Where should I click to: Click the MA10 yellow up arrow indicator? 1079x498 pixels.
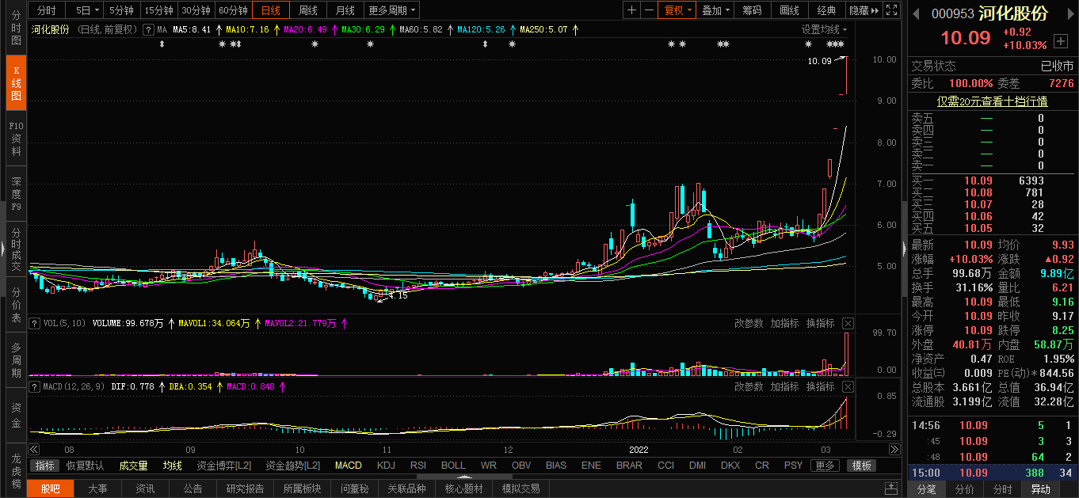pos(276,29)
